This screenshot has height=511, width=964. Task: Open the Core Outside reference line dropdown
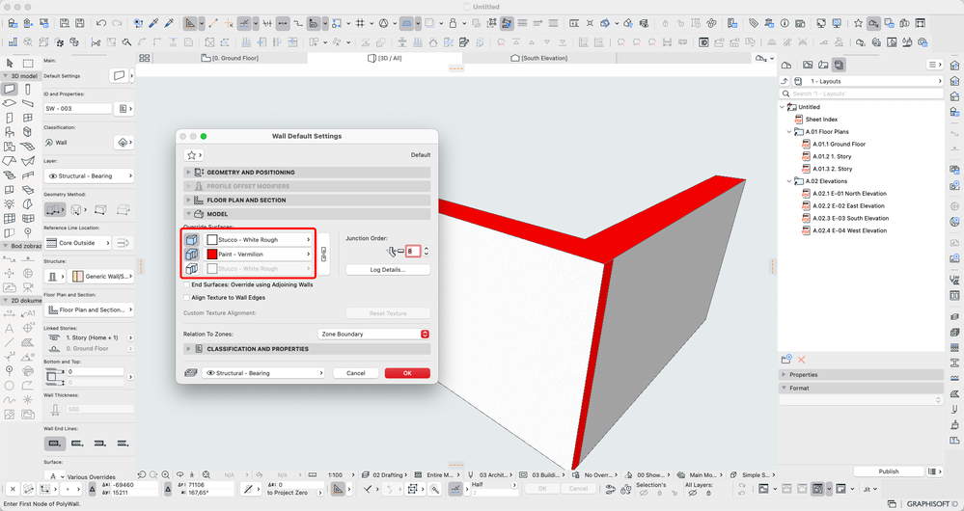[77, 243]
